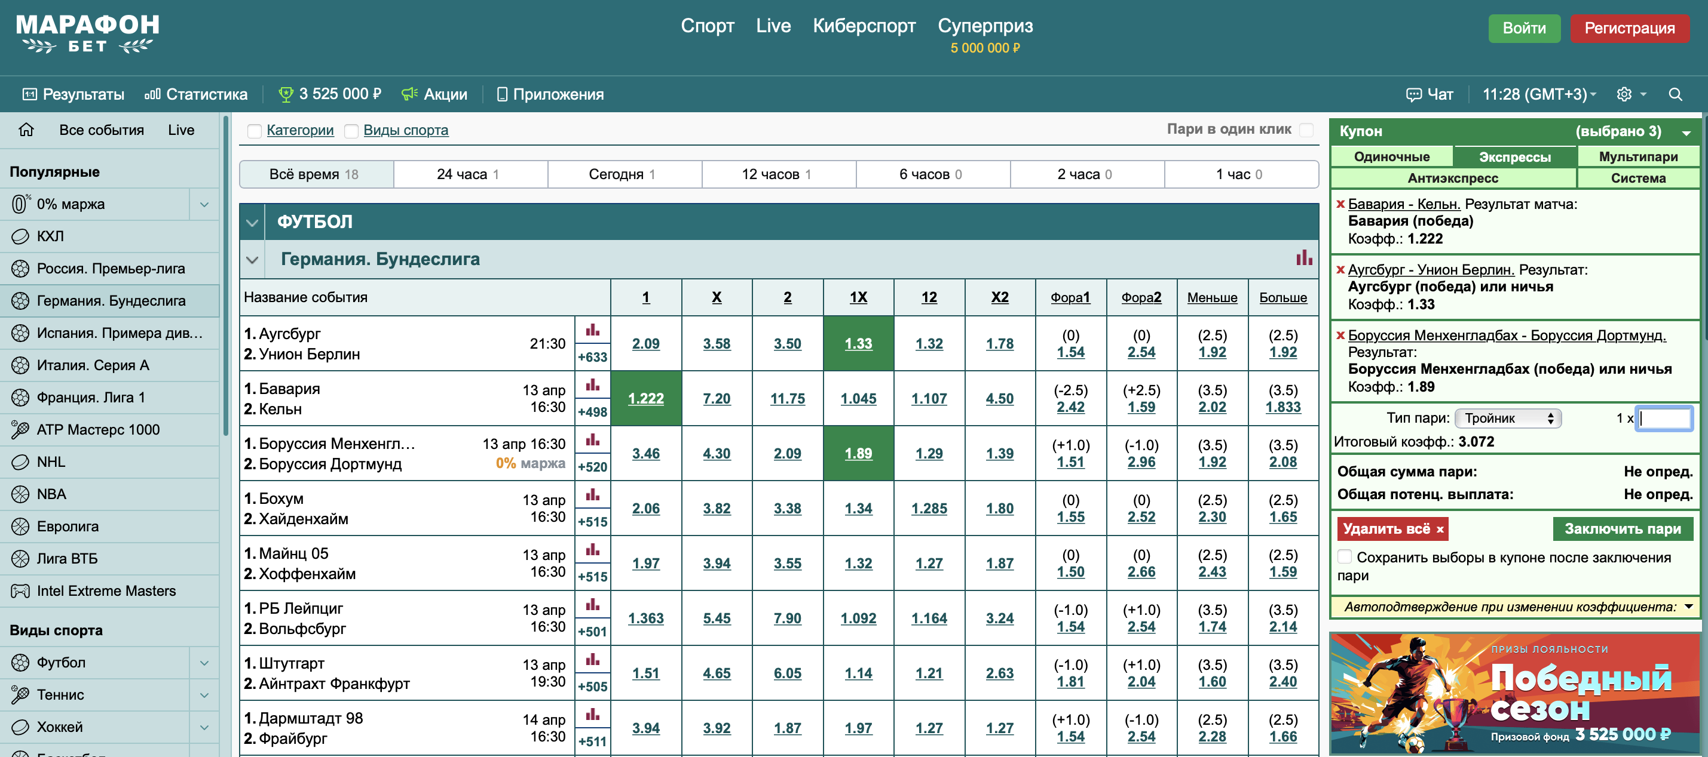The image size is (1708, 757).
Task: Click the bet amount input field
Action: click(x=1664, y=418)
